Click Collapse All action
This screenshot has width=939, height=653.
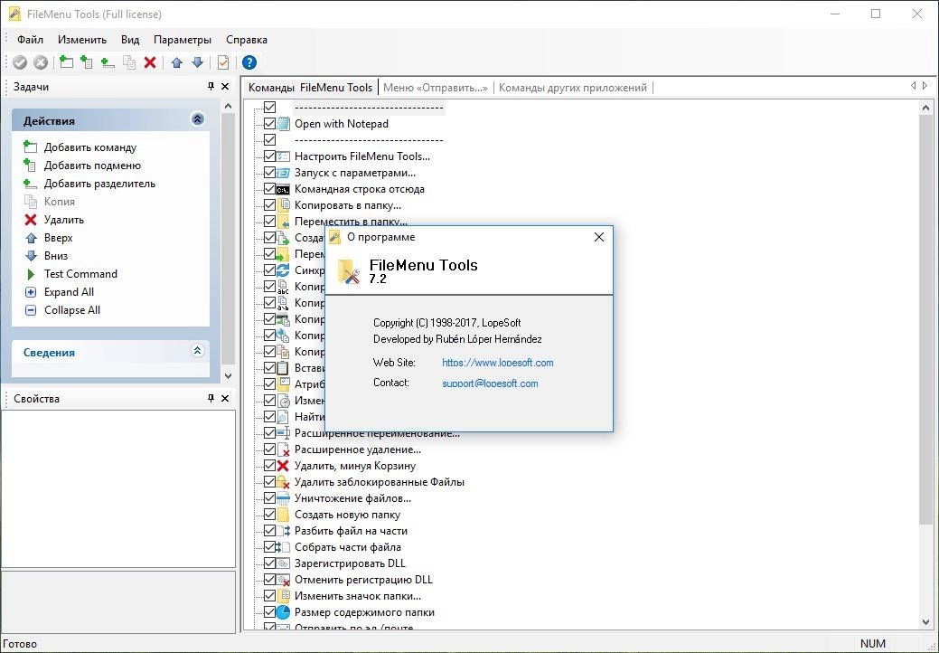tap(72, 310)
